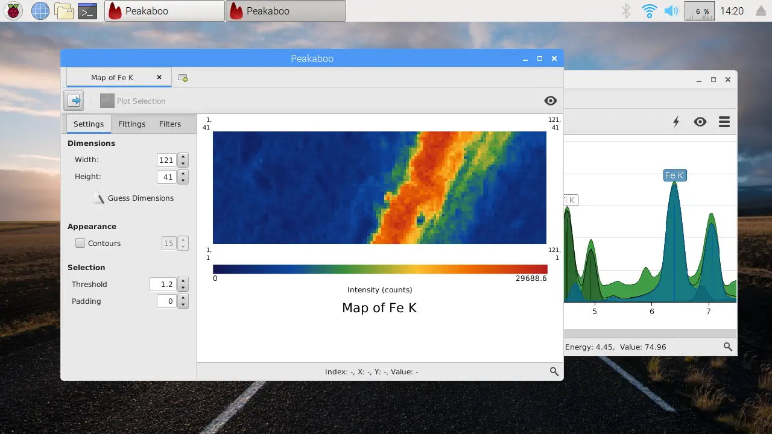The width and height of the screenshot is (772, 434).
Task: Switch to the Filters tab
Action: (x=169, y=124)
